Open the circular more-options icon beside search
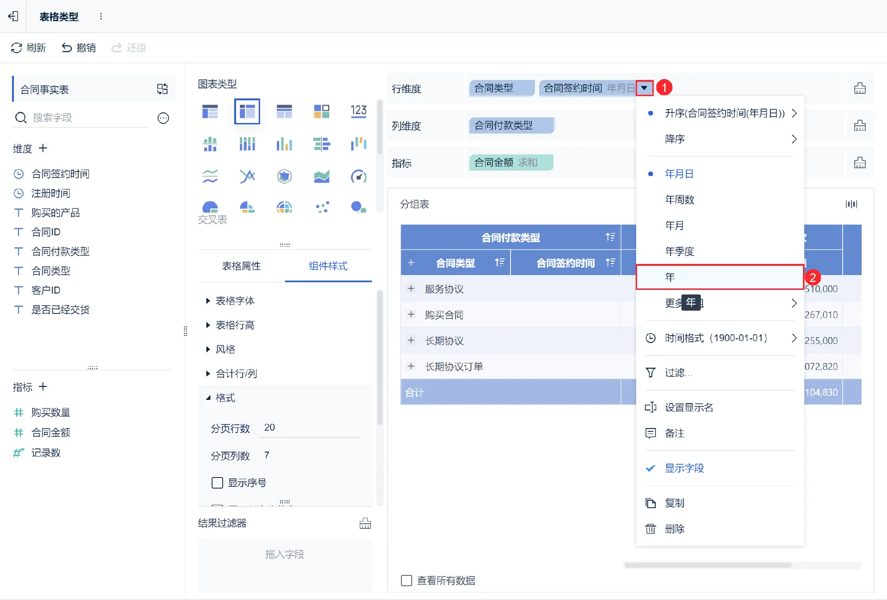The image size is (887, 600). coord(163,118)
